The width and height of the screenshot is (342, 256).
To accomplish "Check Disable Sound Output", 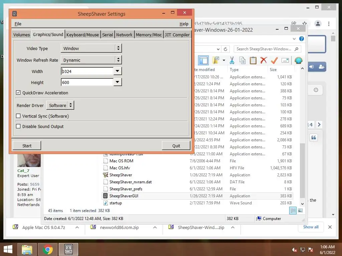I will coord(18,126).
